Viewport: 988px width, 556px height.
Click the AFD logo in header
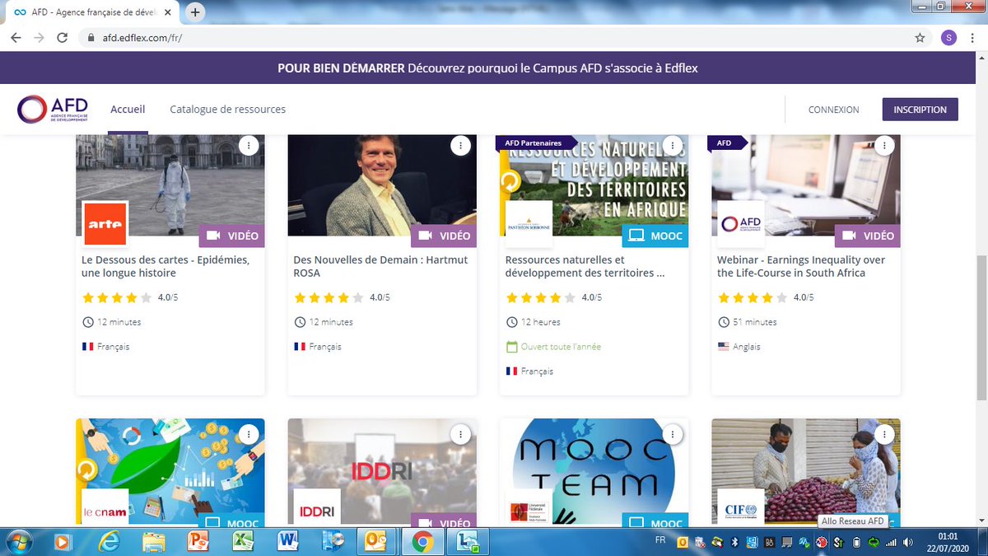coord(53,110)
